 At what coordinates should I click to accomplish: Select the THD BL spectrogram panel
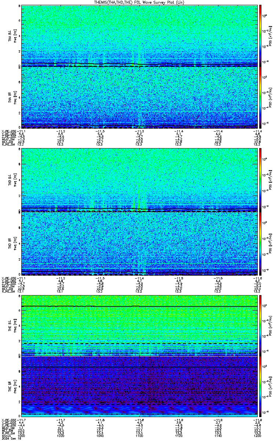point(139,180)
